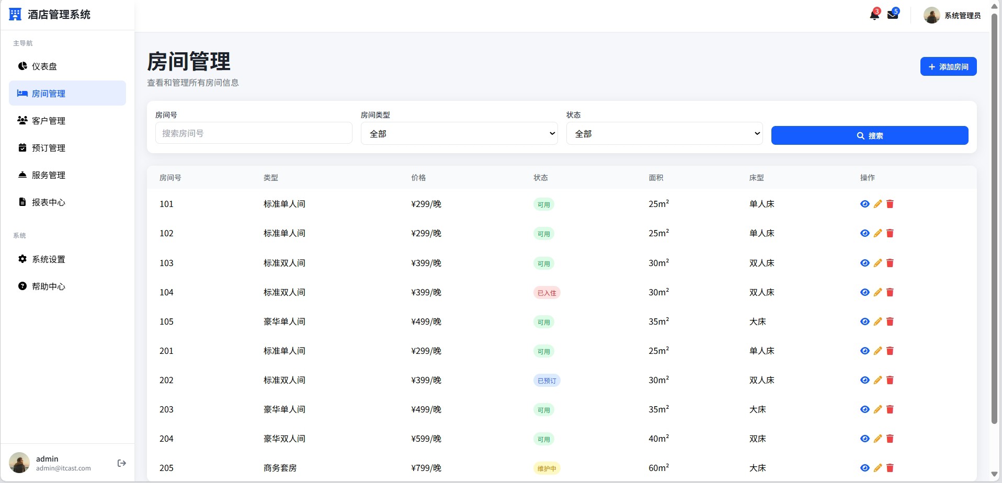This screenshot has width=1002, height=483.
Task: Click the pencil icon for room 202
Action: point(878,380)
